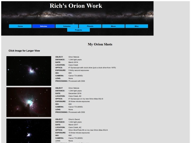
Task: Select the text 'Orion's Sword'
Action: tap(74, 119)
